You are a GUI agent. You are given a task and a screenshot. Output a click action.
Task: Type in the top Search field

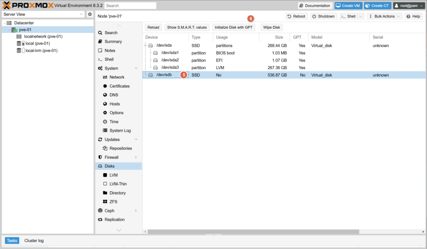pos(130,6)
